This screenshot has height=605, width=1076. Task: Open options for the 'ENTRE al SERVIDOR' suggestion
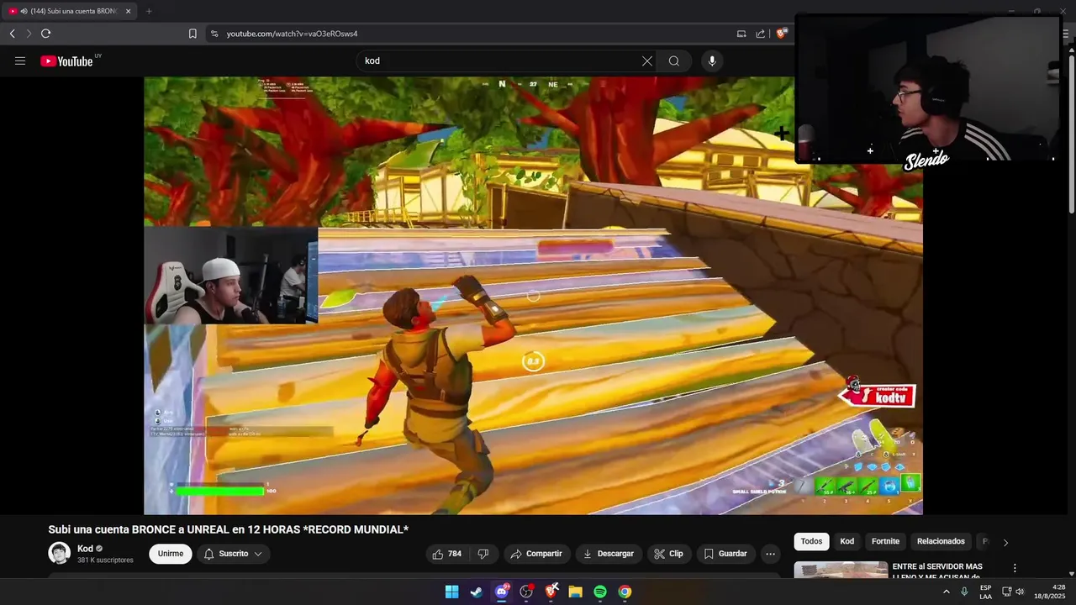click(1015, 568)
